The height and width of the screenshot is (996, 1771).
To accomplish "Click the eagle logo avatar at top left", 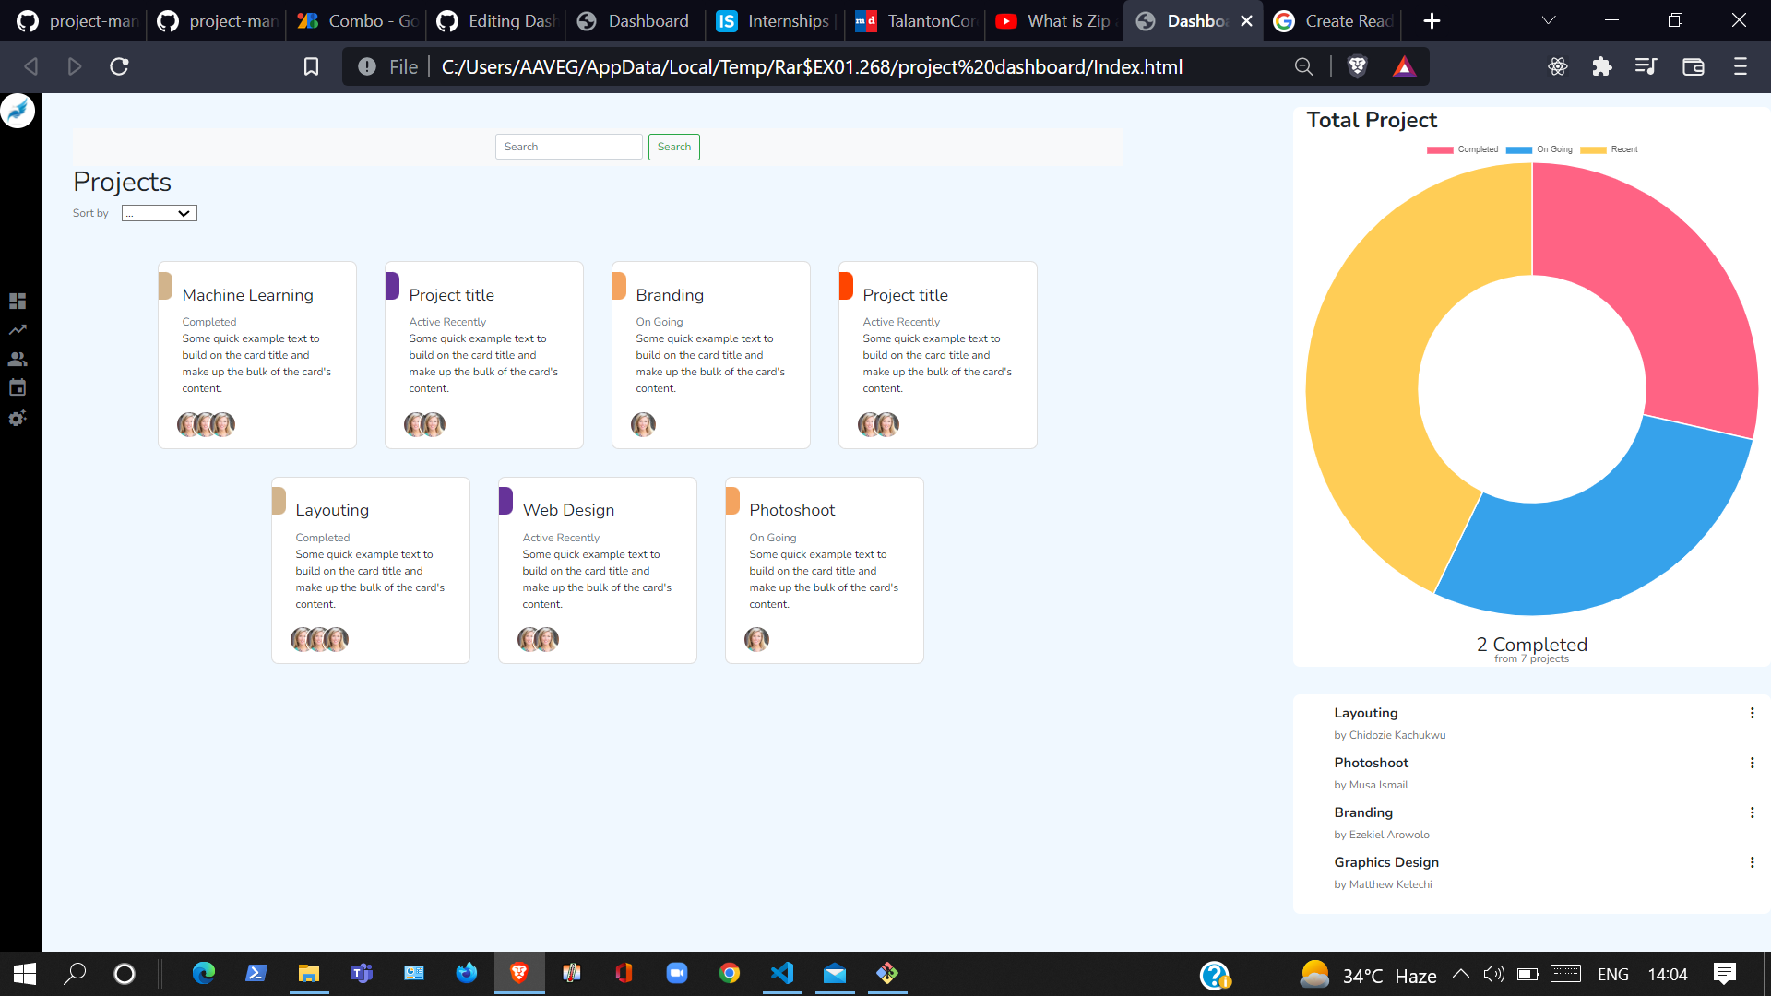I will (18, 111).
